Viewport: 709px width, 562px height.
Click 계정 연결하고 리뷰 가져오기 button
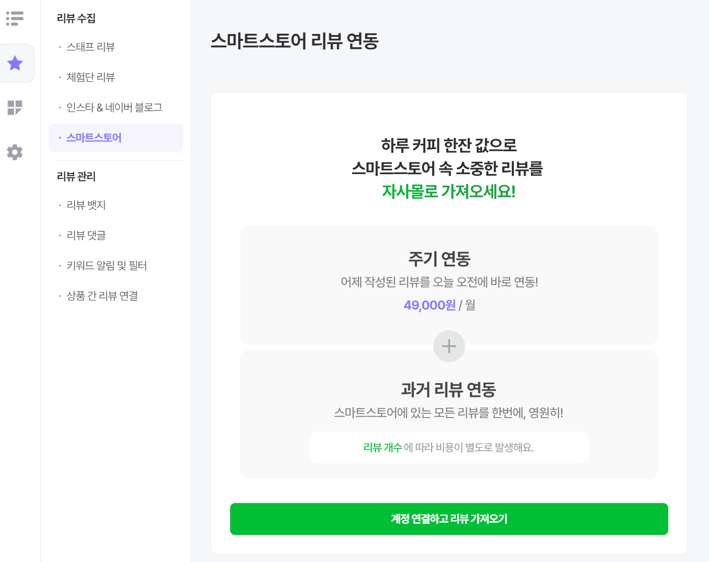point(449,519)
